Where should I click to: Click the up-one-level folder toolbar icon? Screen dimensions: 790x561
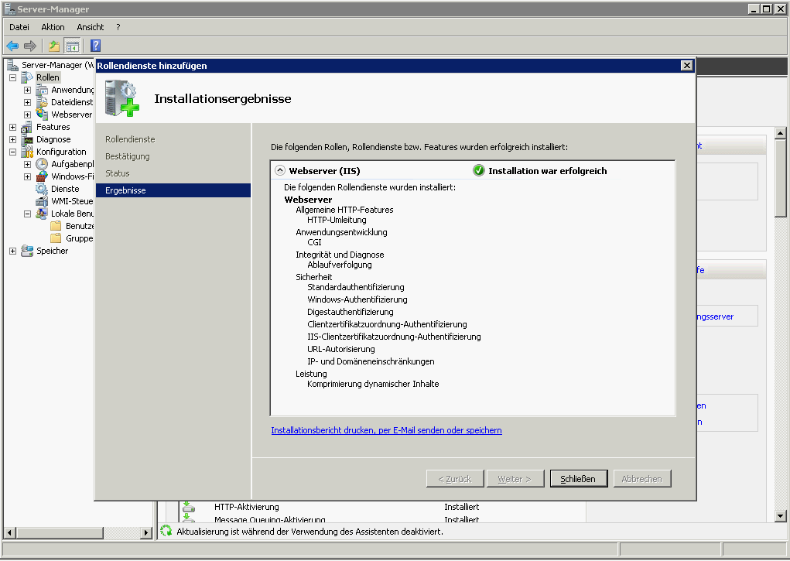point(54,46)
